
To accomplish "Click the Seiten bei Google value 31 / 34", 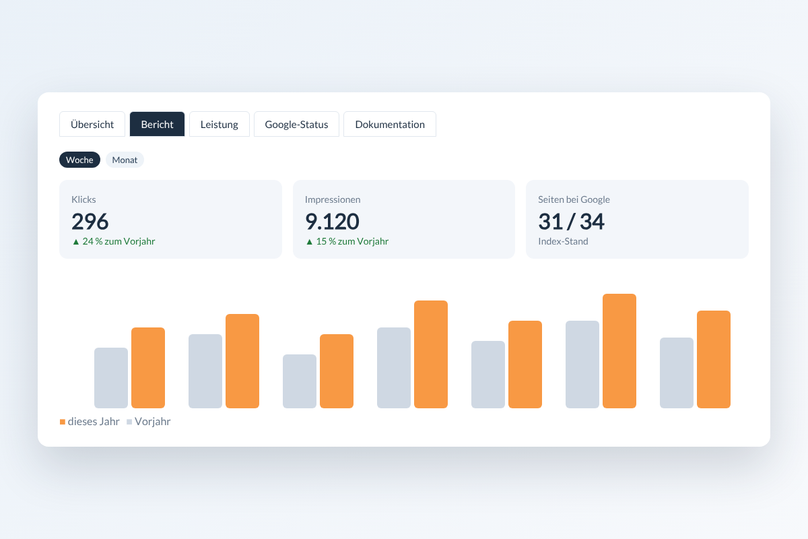I will pyautogui.click(x=571, y=221).
